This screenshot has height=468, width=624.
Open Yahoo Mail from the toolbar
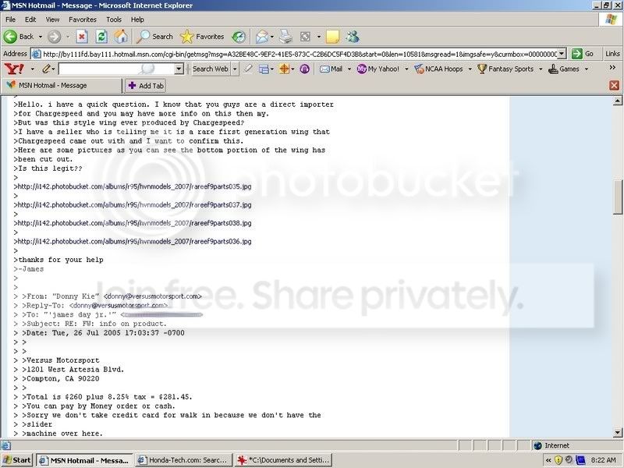coord(331,69)
